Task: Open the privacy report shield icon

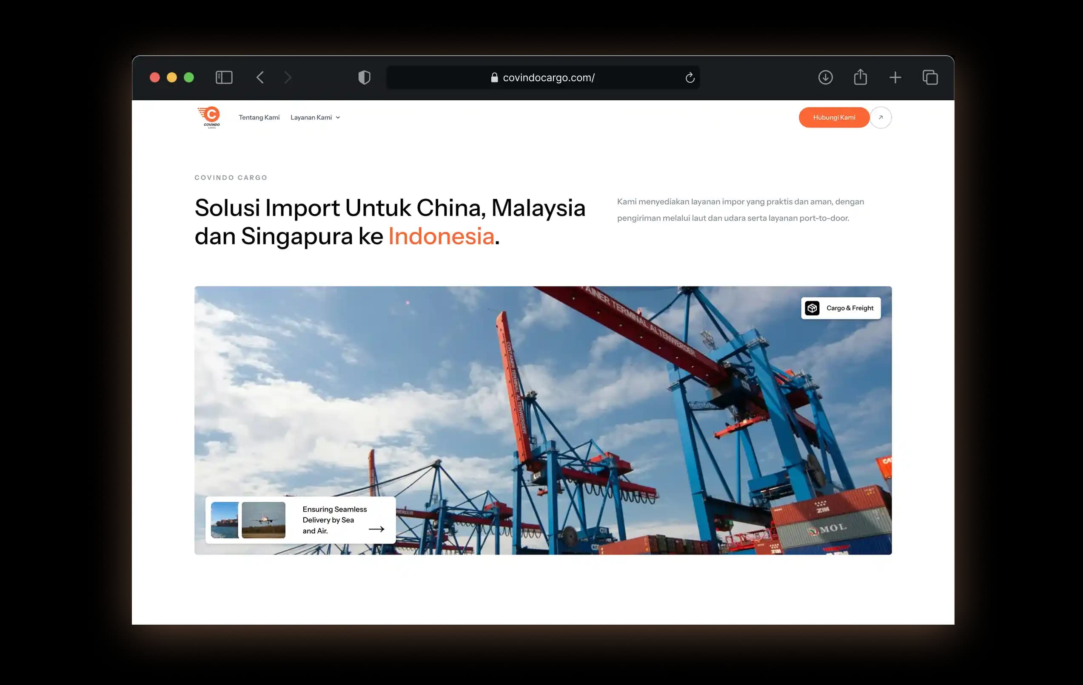Action: 364,78
